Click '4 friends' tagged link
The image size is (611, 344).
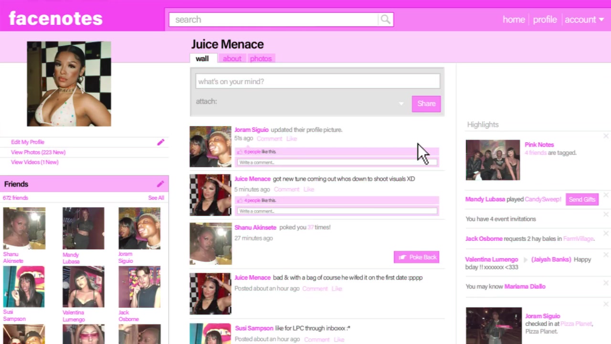coord(535,153)
